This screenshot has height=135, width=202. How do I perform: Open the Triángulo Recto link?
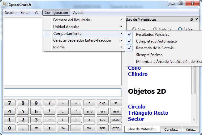[148, 113]
